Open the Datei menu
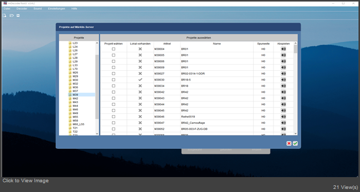 [7, 9]
